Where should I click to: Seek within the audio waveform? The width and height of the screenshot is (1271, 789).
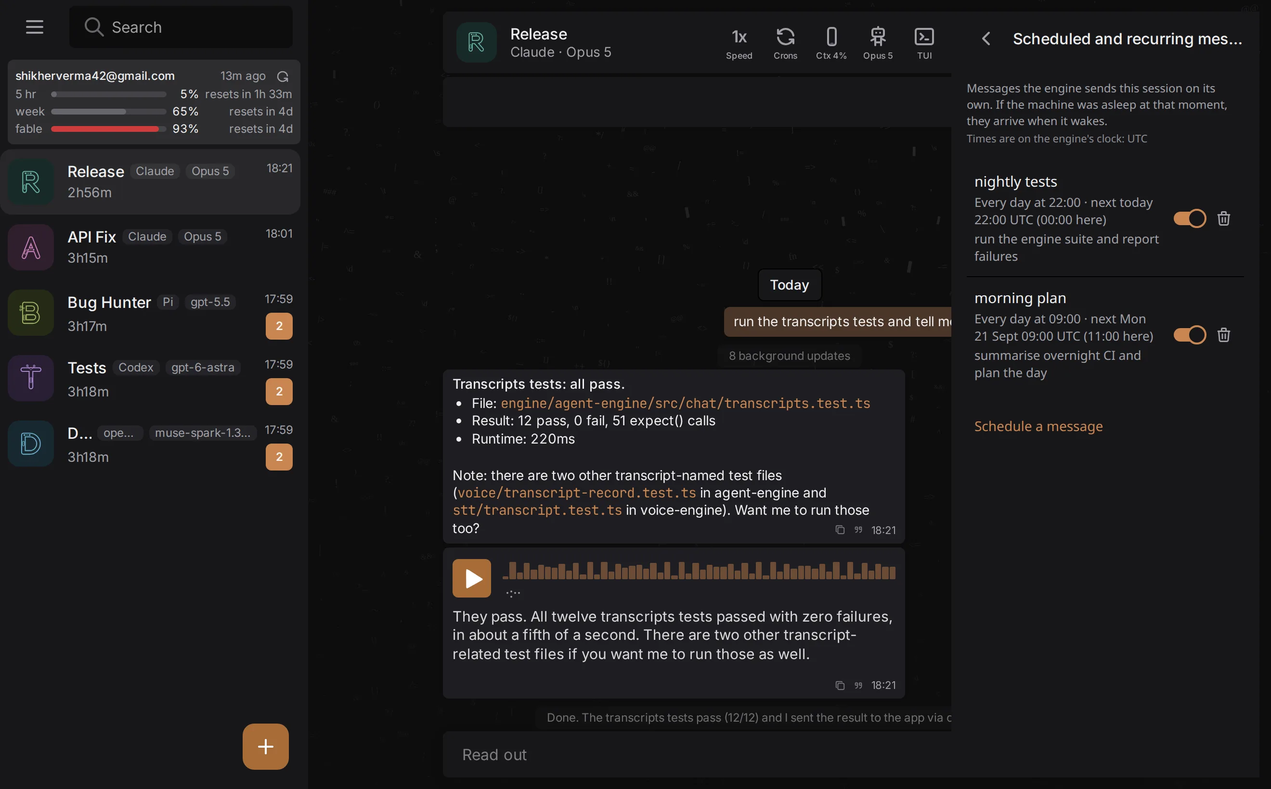[x=699, y=571]
